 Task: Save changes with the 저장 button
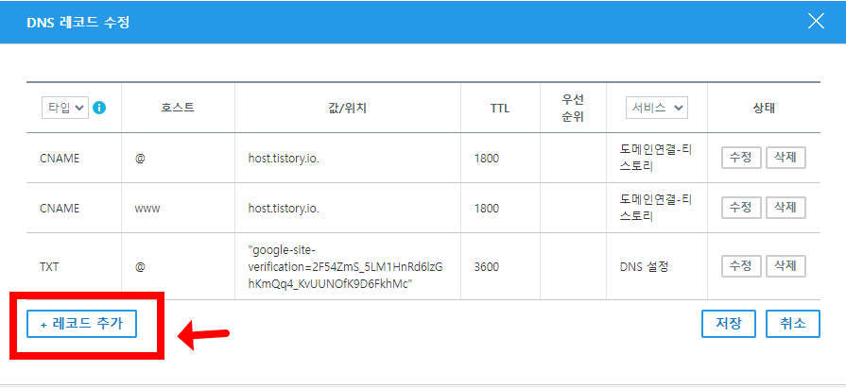729,323
